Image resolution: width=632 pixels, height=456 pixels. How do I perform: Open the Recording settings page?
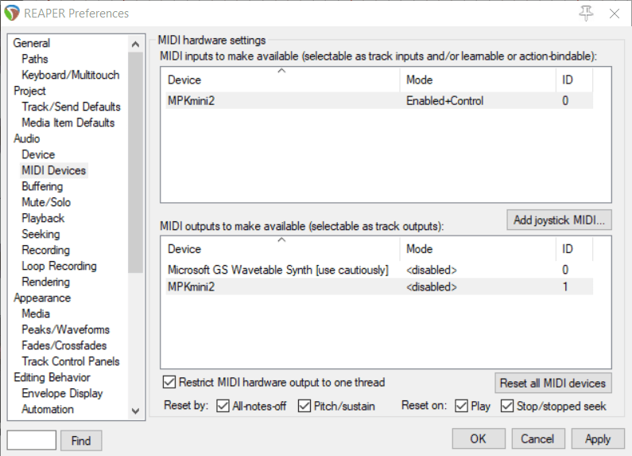[45, 250]
